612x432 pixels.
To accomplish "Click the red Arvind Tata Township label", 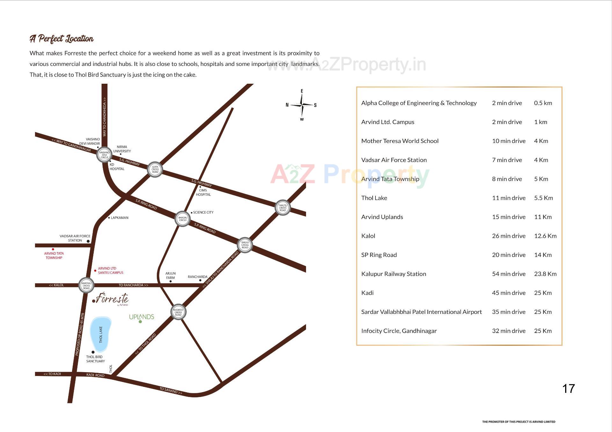I will pyautogui.click(x=54, y=256).
